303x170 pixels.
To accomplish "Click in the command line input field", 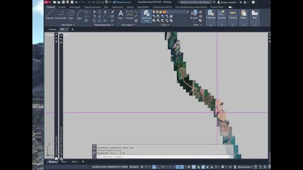I will point(165,157).
